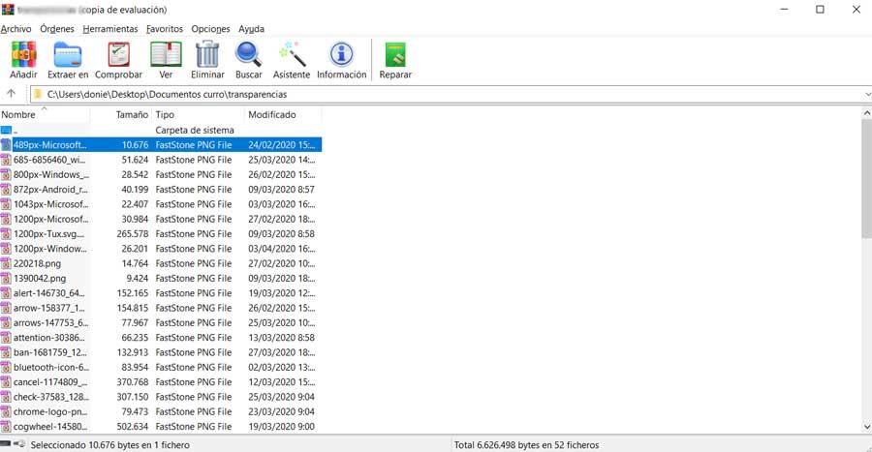Open Extraer en folder icon
Screen dimensions: 872x452
(68, 54)
